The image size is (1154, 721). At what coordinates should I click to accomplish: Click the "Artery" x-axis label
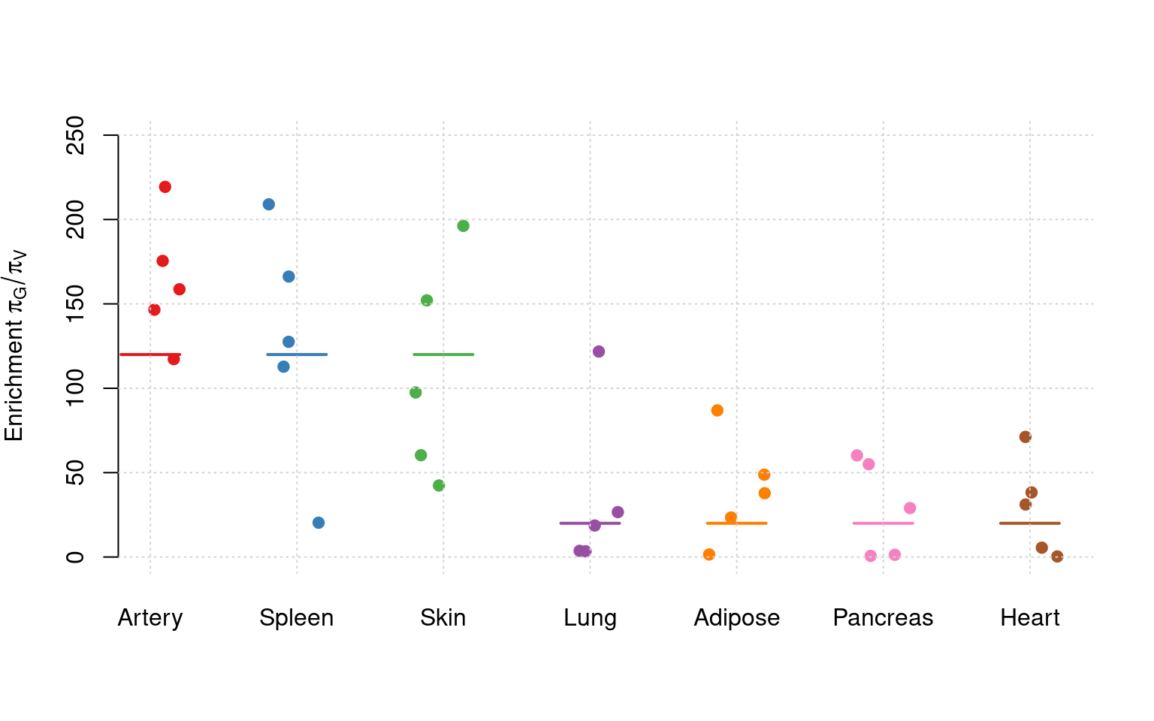150,618
